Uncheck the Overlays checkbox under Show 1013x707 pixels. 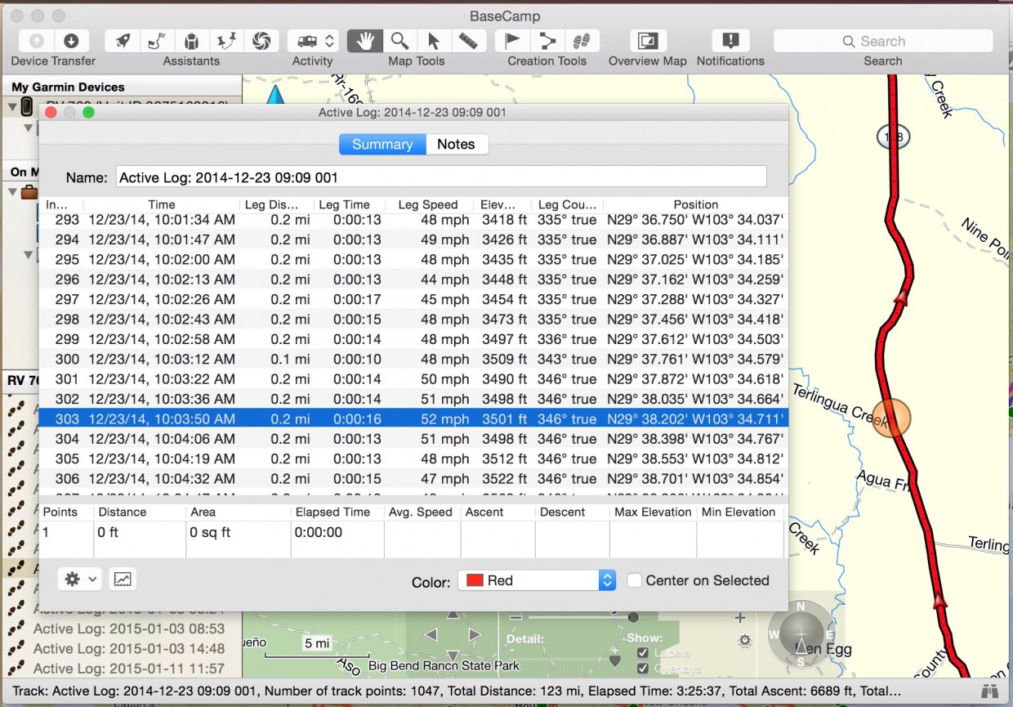(x=643, y=669)
